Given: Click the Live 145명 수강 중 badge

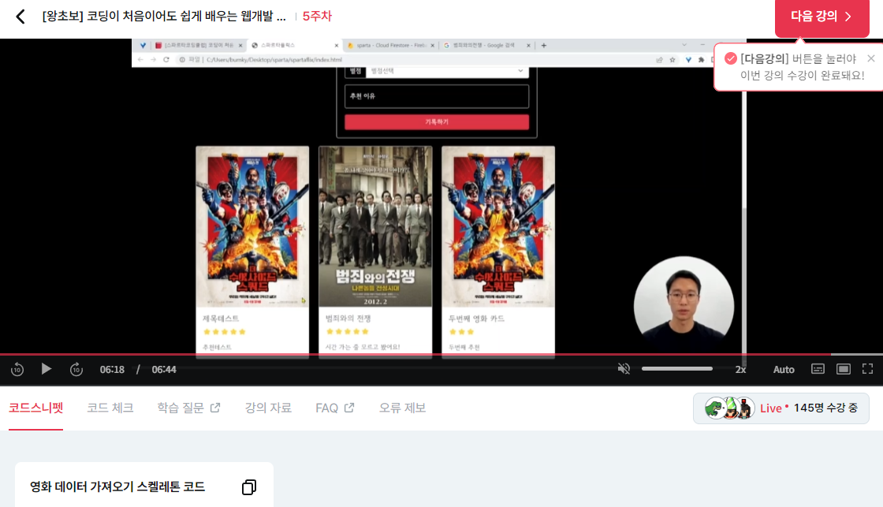Looking at the screenshot, I should pos(781,408).
